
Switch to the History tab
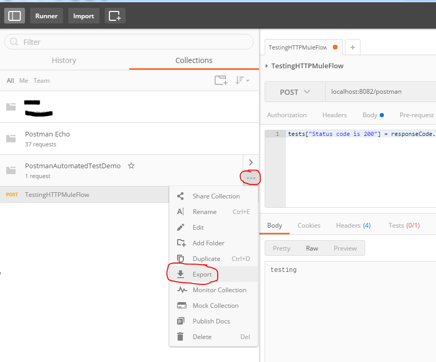pos(64,60)
